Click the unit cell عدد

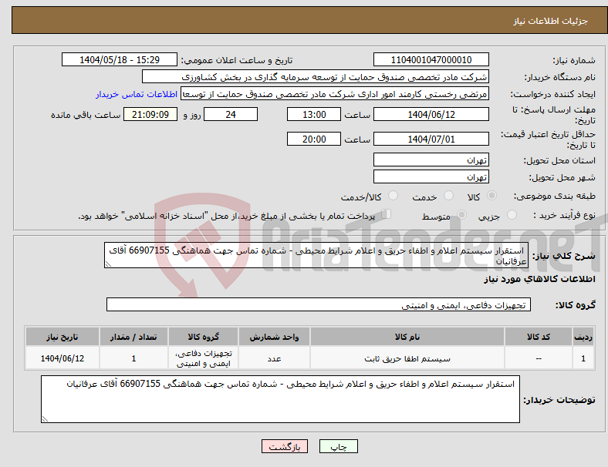274,359
